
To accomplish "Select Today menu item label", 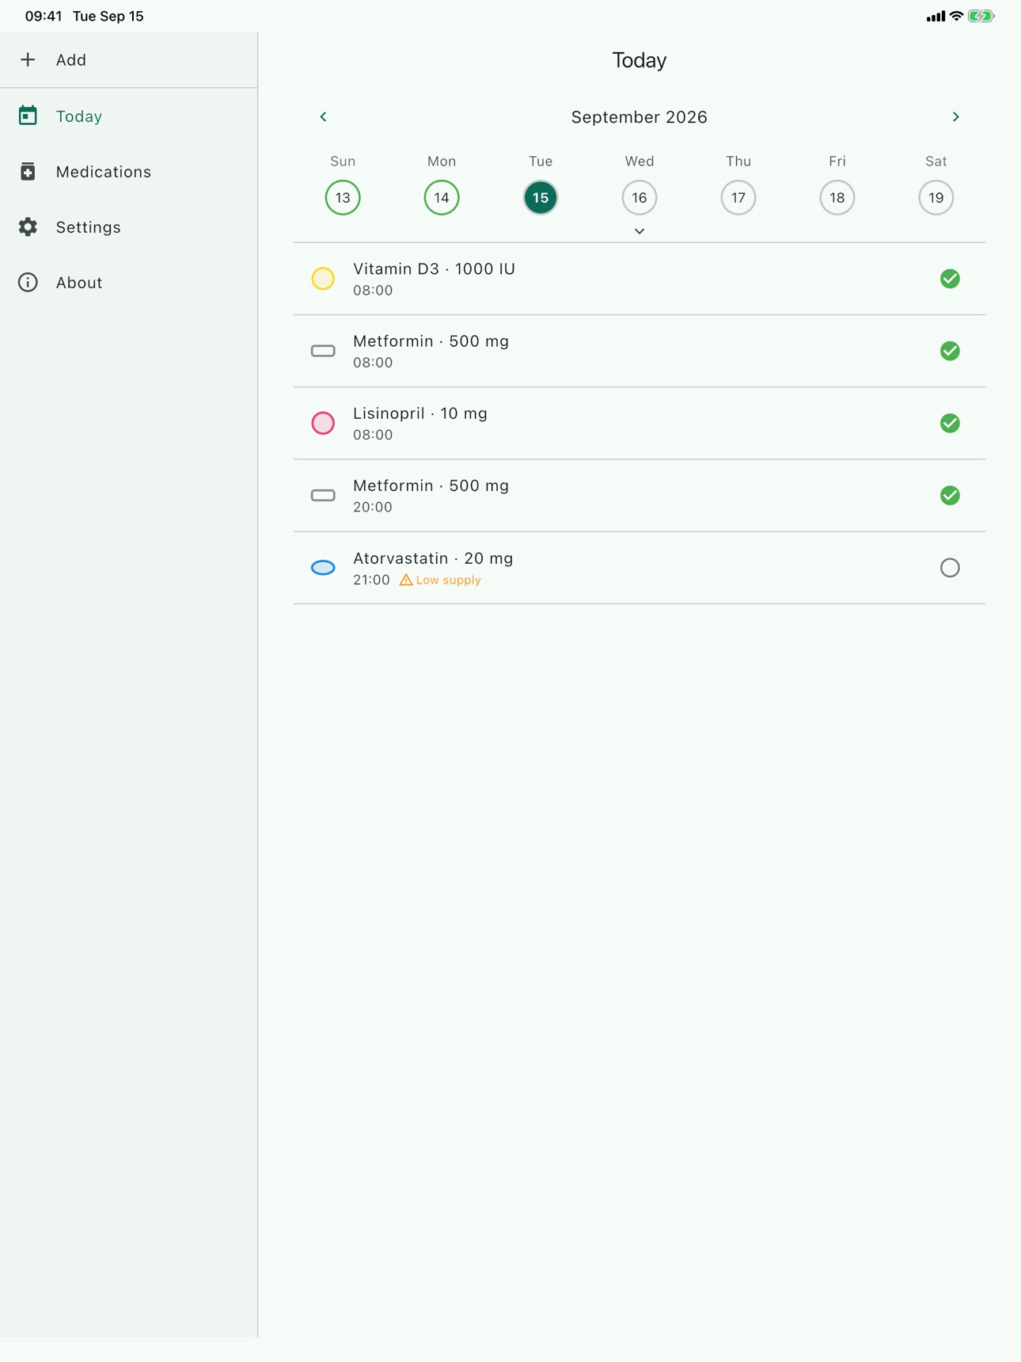I will pos(79,116).
